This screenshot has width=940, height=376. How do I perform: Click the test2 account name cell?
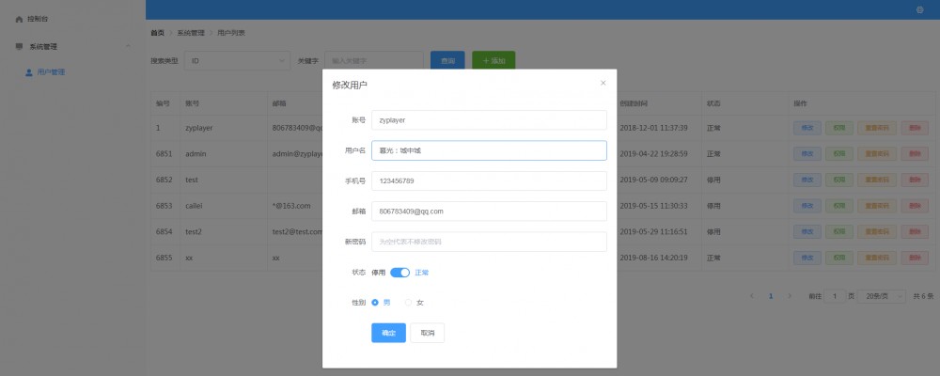point(195,231)
